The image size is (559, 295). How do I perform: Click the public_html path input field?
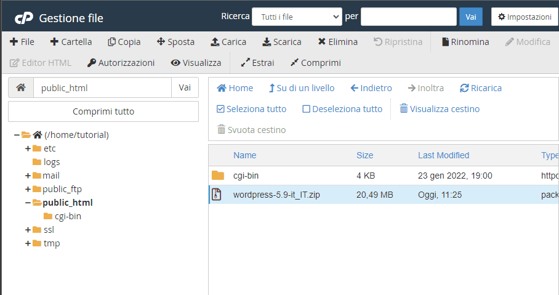(102, 87)
